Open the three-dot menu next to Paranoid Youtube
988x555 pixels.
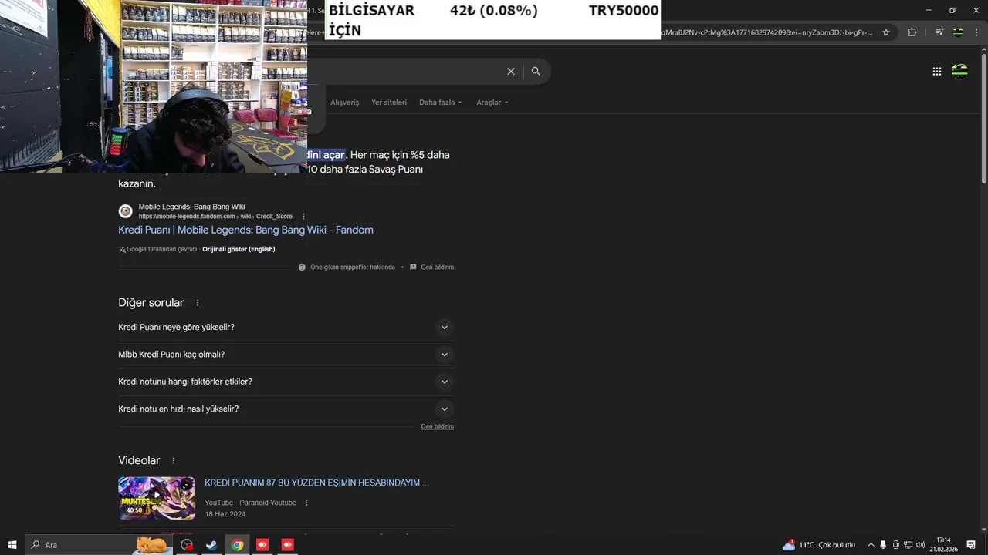[306, 503]
